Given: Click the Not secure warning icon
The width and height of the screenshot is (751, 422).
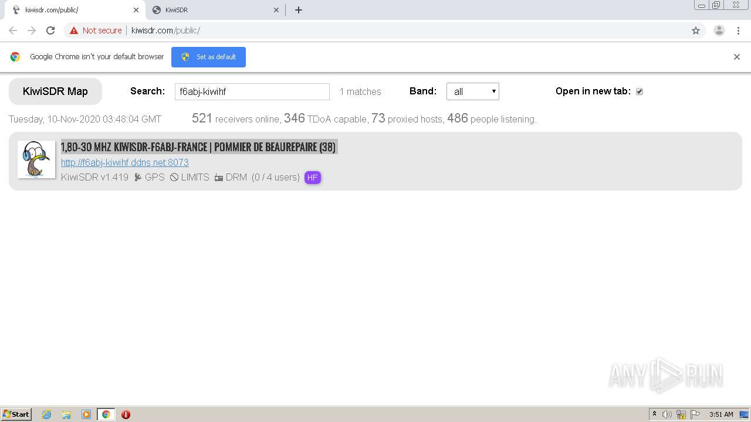Looking at the screenshot, I should pos(74,30).
